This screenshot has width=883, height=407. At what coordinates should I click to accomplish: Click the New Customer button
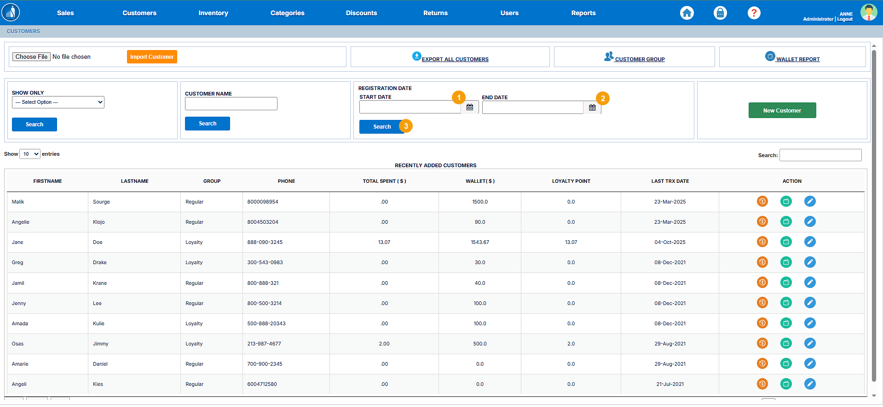click(x=782, y=110)
